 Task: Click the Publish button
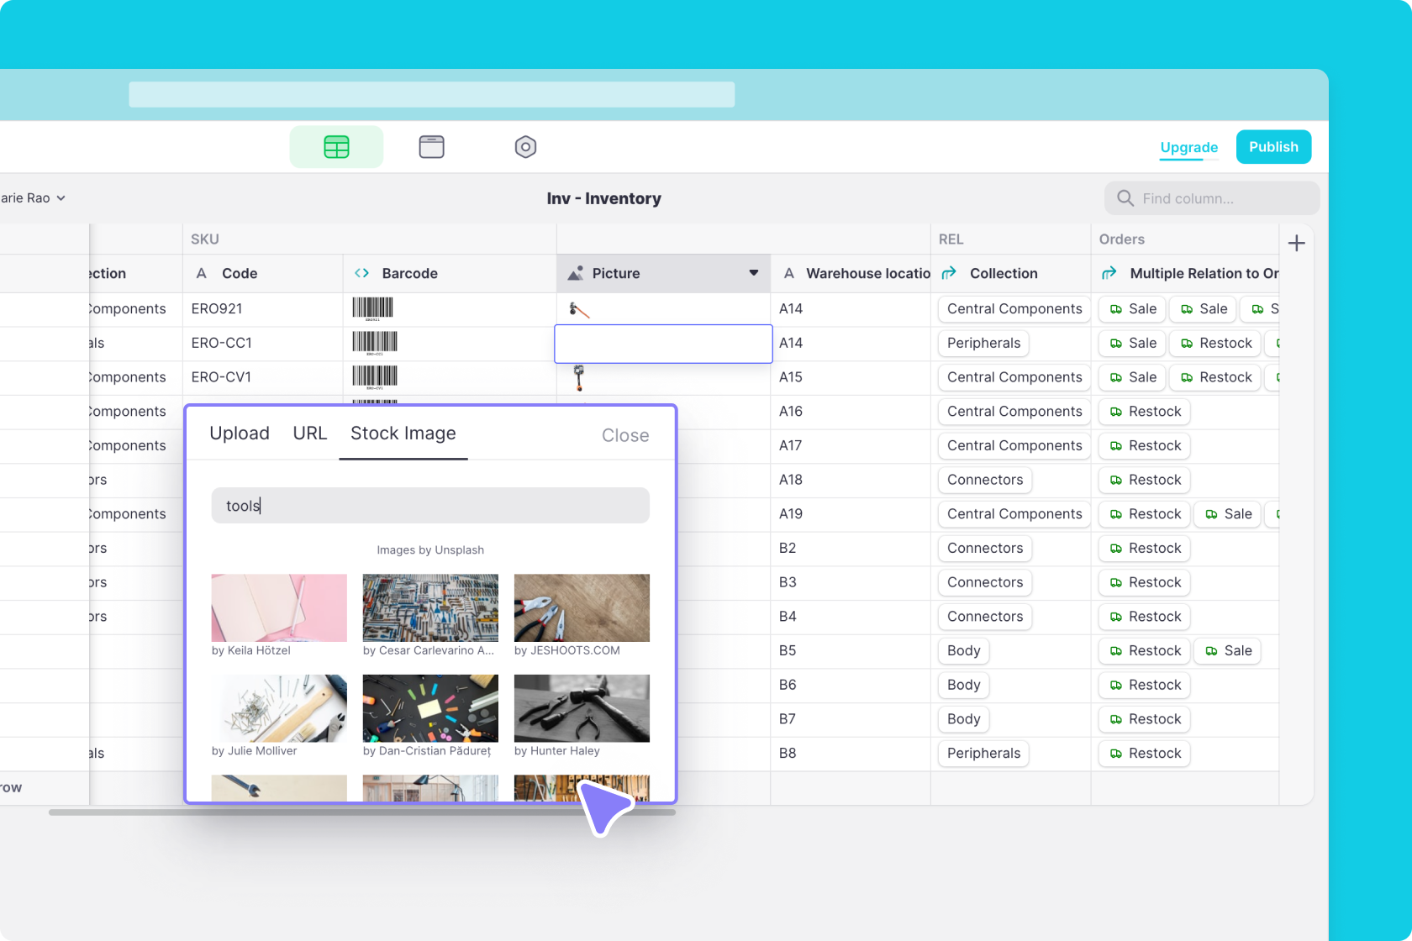tap(1273, 147)
